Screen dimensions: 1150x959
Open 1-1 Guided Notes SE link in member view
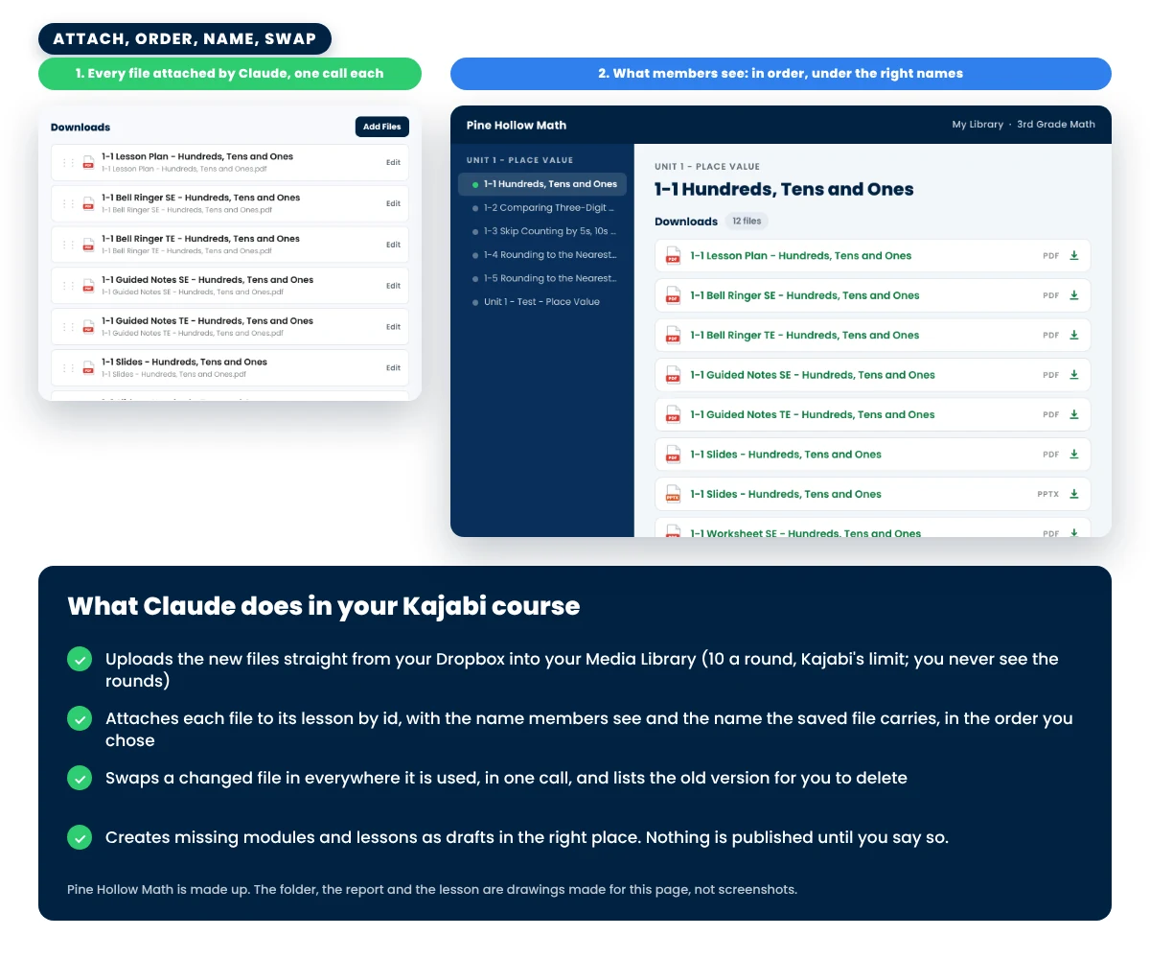[813, 375]
